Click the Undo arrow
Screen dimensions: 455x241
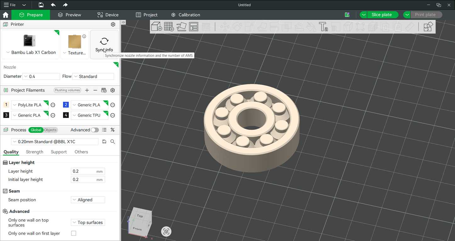53,5
